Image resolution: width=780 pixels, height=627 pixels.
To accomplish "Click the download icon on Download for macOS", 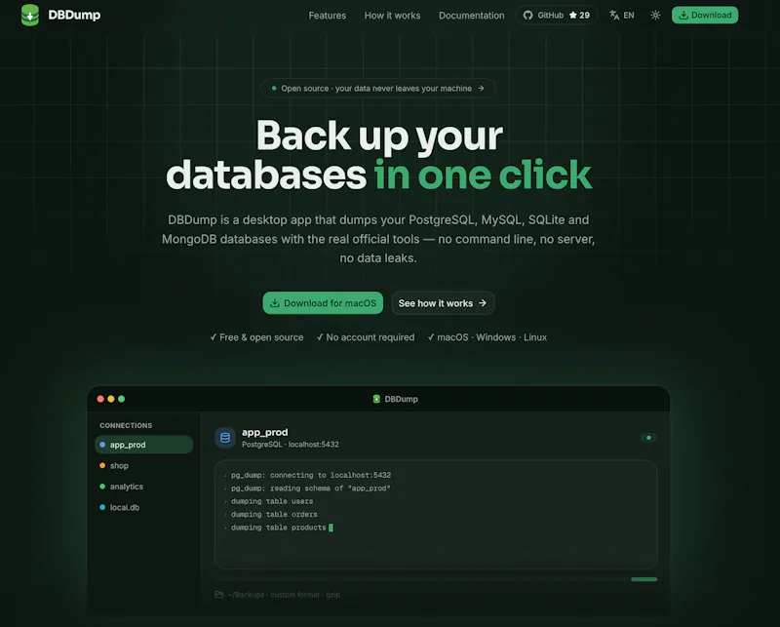I will [x=274, y=302].
